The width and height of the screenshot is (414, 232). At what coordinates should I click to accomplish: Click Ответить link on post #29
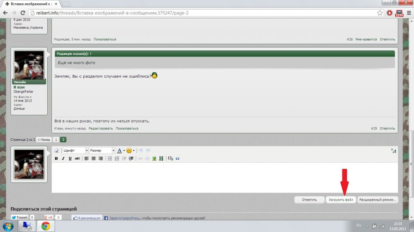point(388,128)
